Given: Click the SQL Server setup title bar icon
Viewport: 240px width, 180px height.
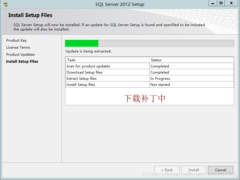Looking at the screenshot, I should pyautogui.click(x=5, y=4).
